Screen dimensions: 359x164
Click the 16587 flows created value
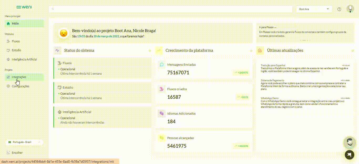pyautogui.click(x=174, y=97)
